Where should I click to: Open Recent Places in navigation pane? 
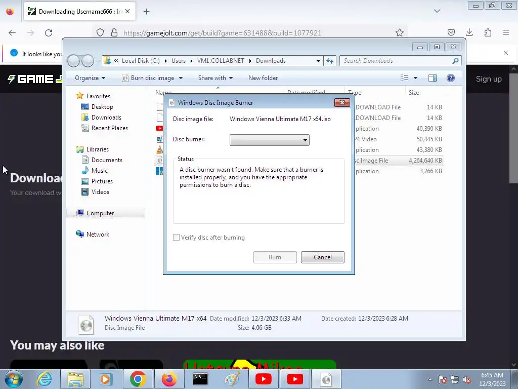click(109, 128)
